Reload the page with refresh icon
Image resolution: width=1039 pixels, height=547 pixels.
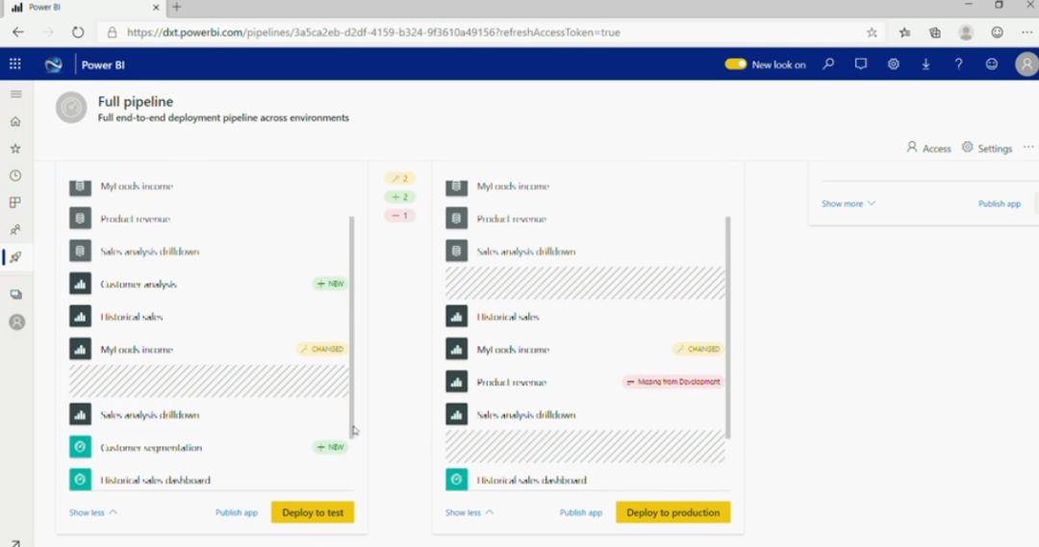pyautogui.click(x=78, y=32)
